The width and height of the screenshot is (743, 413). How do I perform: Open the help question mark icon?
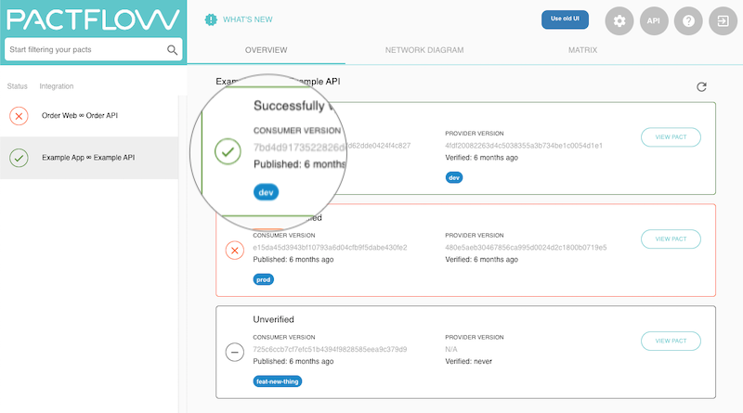click(687, 20)
